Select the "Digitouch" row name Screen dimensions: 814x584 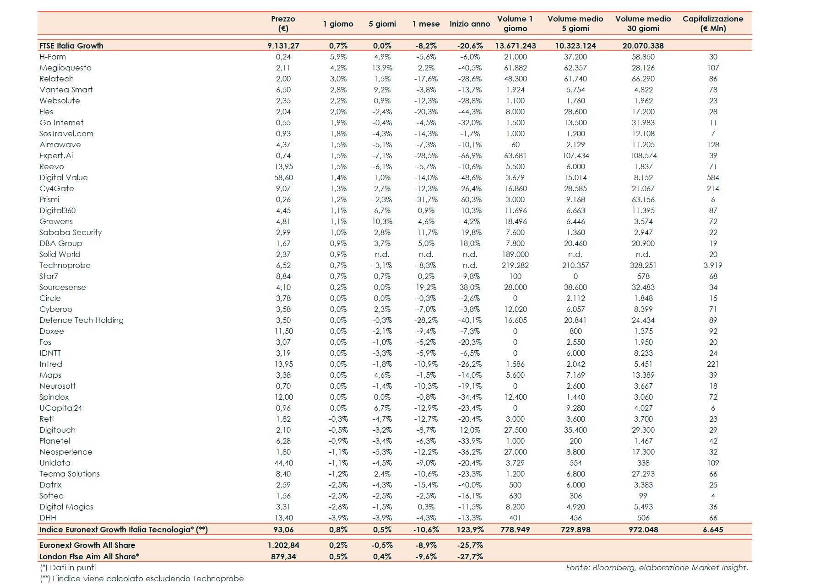coord(57,430)
